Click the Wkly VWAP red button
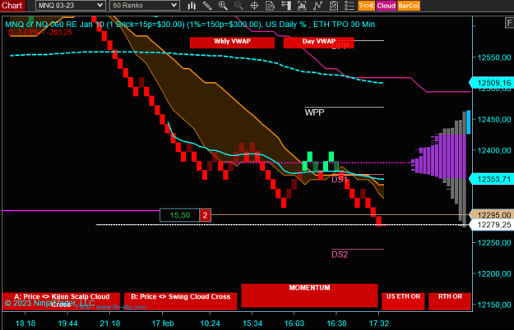The image size is (514, 330). point(232,42)
